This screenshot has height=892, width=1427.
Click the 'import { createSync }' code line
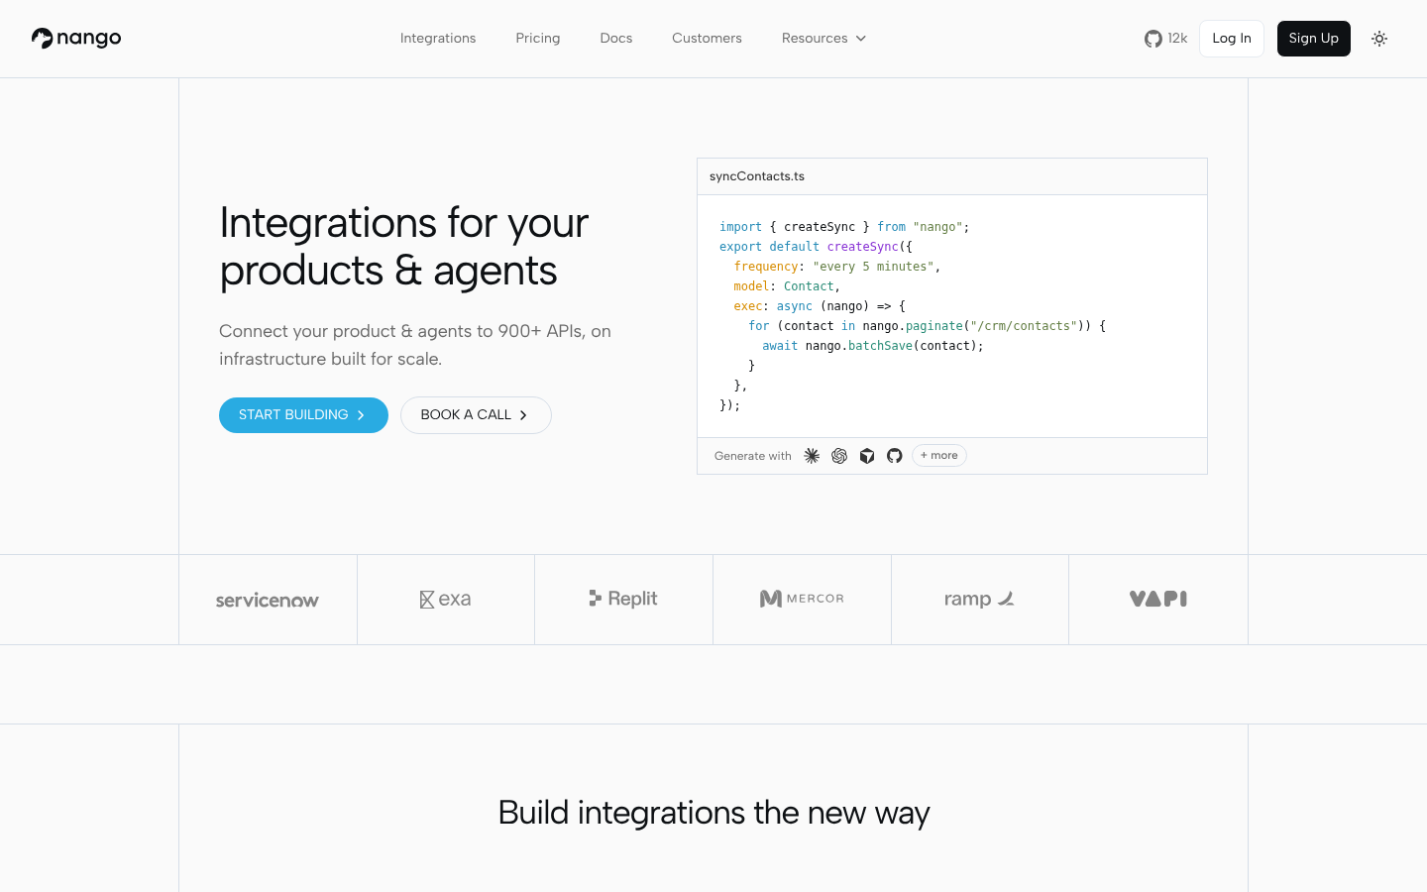click(844, 227)
